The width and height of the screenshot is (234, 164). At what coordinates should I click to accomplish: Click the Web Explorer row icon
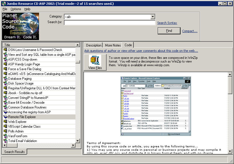tap(5, 121)
